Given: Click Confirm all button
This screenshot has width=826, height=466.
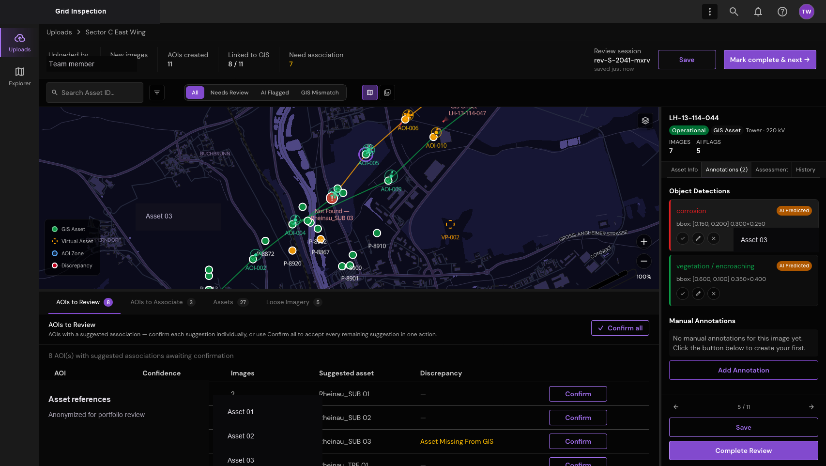Looking at the screenshot, I should [x=620, y=328].
